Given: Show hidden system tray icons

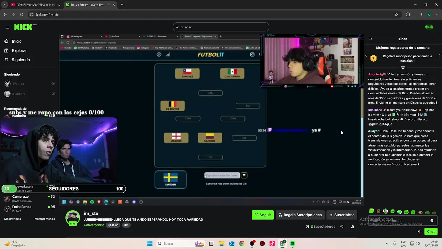Looking at the screenshot, I should [387, 243].
